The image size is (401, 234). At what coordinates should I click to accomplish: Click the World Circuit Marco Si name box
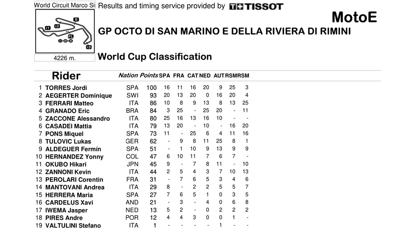(65, 5)
